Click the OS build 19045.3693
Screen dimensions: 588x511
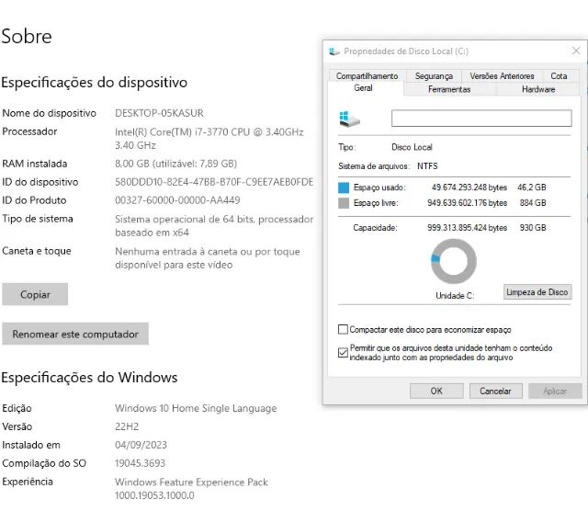pyautogui.click(x=140, y=463)
